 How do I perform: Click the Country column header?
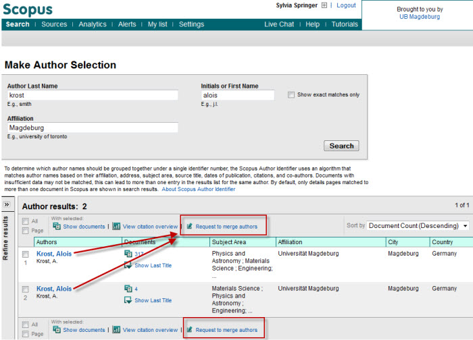click(x=451, y=242)
